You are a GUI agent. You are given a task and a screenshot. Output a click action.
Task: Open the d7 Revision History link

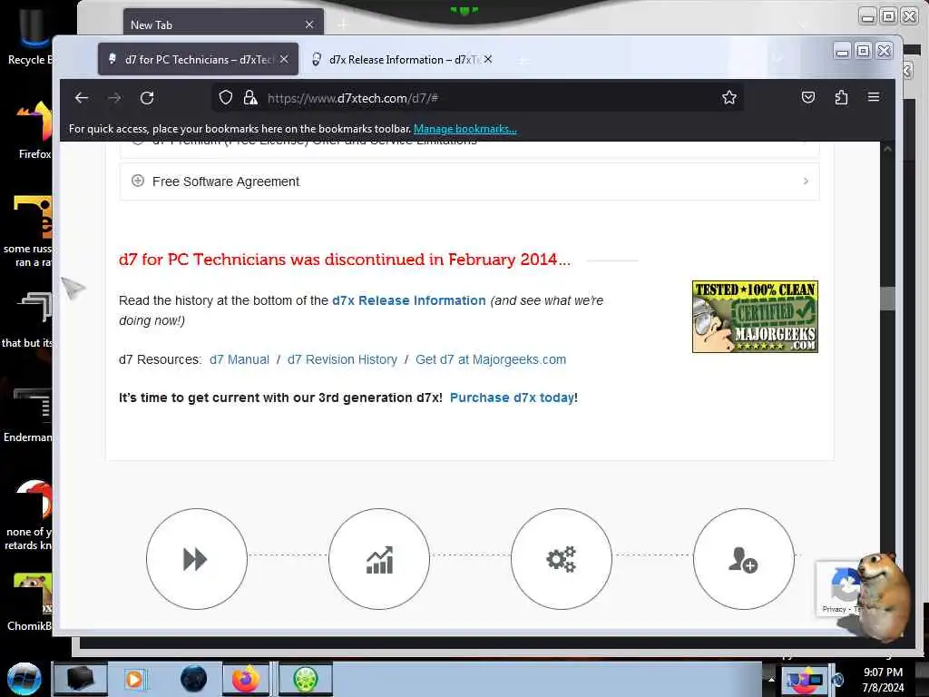[x=342, y=359]
